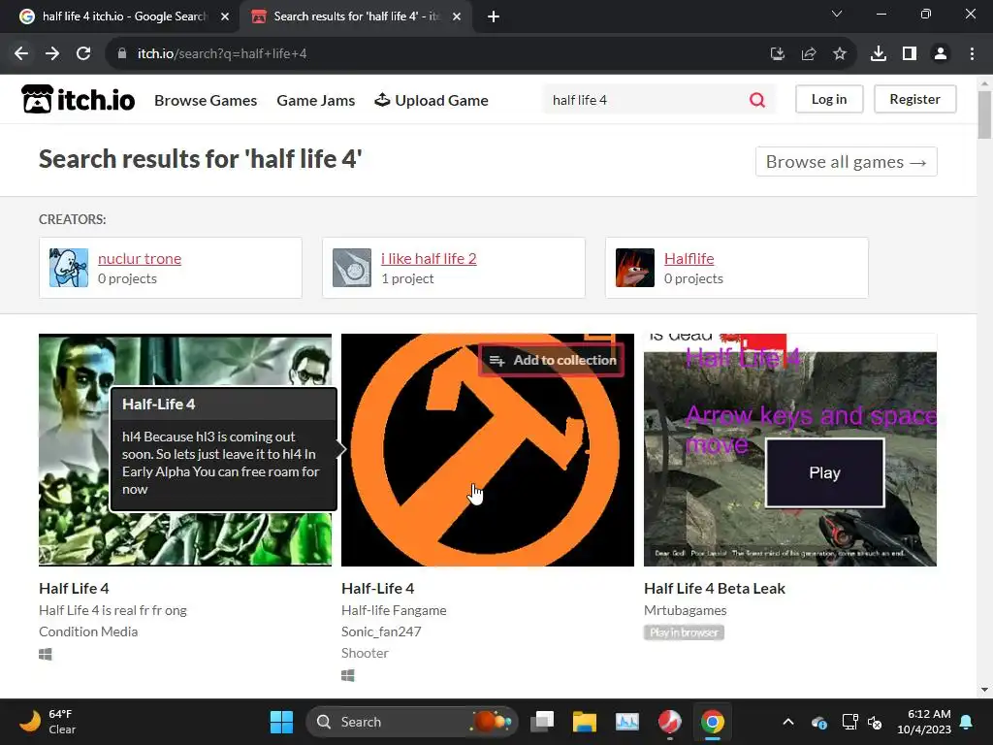Viewport: 993px width, 745px height.
Task: Open the Chrome profile icon
Action: 941,54
